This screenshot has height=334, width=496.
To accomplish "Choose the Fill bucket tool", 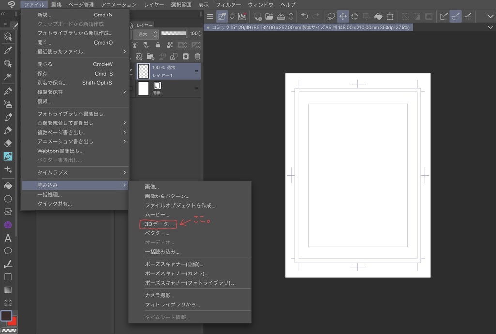I will 8,186.
